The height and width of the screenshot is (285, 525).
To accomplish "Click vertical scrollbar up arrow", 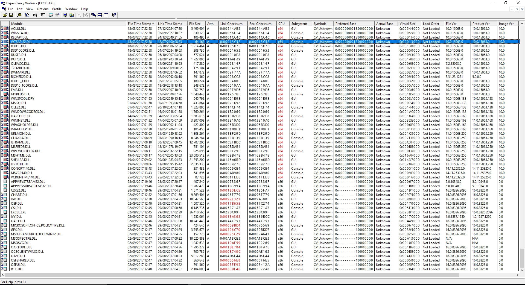I will [522, 24].
